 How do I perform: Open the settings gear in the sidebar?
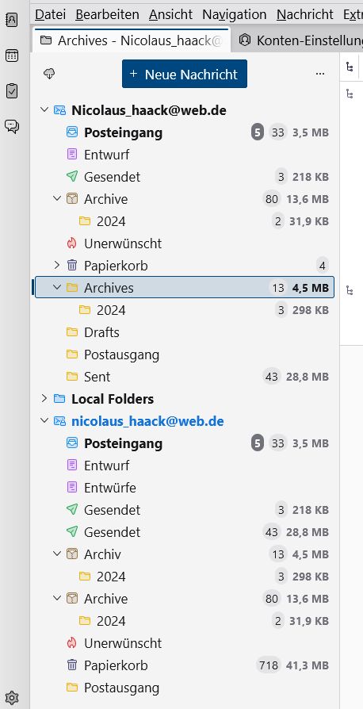pyautogui.click(x=12, y=698)
